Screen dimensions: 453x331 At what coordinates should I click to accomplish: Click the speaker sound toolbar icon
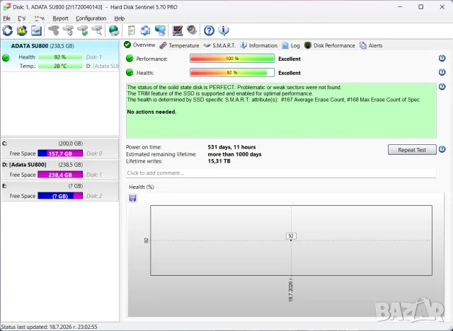[x=192, y=30]
